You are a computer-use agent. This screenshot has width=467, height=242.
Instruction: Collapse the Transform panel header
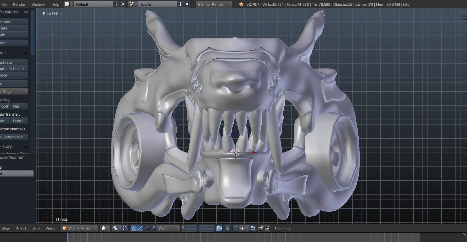[x=14, y=12]
